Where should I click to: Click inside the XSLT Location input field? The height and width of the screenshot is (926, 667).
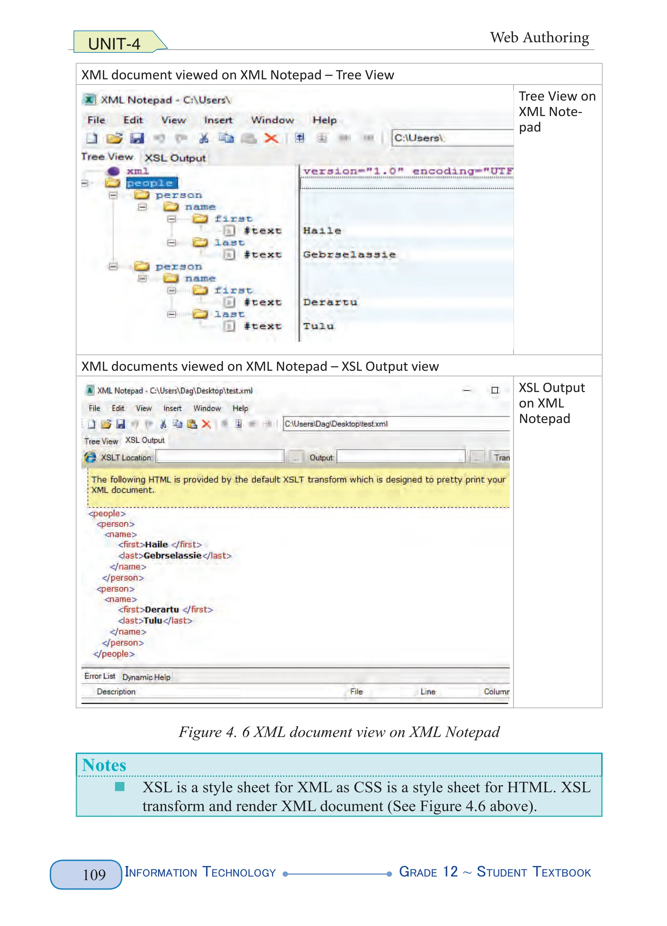click(220, 456)
